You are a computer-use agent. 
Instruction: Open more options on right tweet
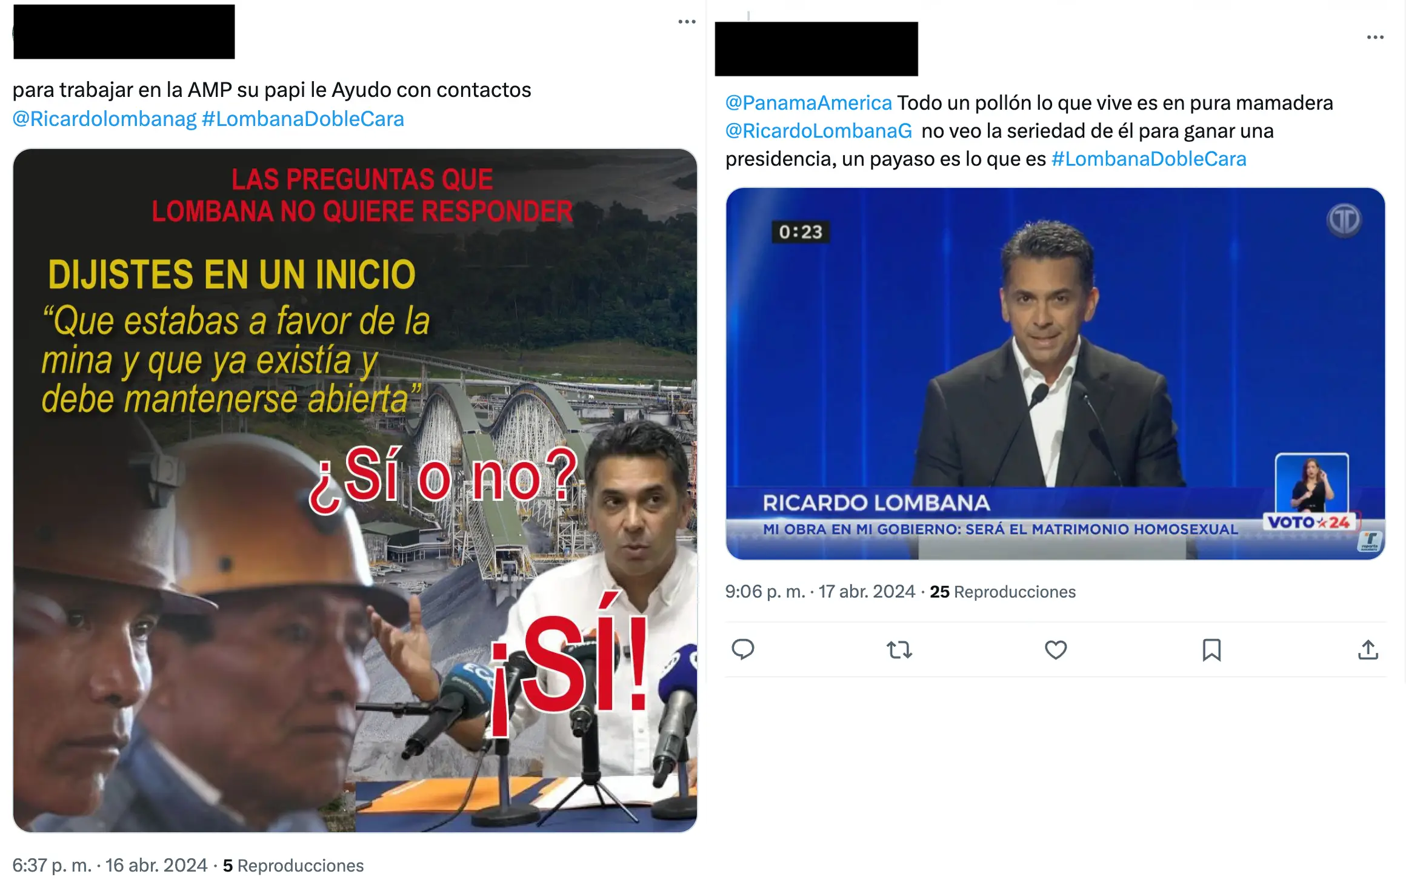coord(1375,38)
